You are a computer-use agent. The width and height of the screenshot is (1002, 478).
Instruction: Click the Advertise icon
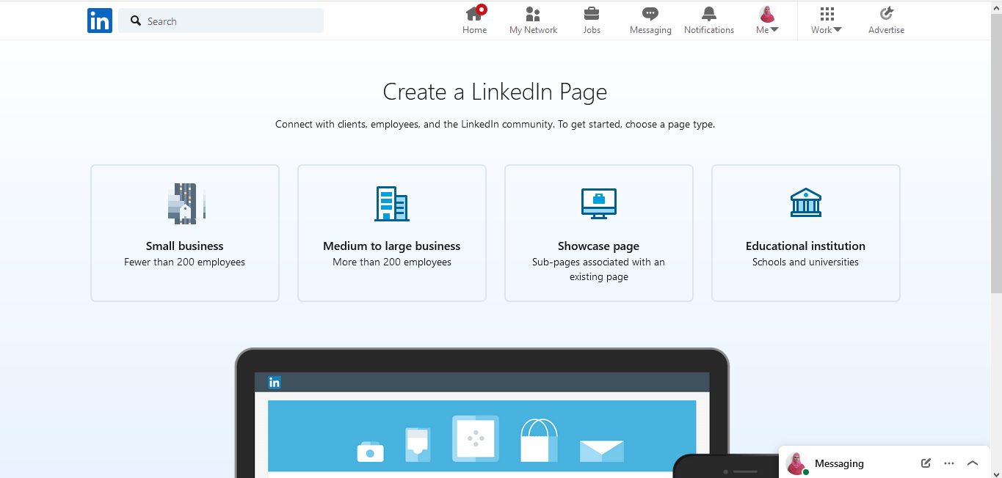tap(886, 14)
